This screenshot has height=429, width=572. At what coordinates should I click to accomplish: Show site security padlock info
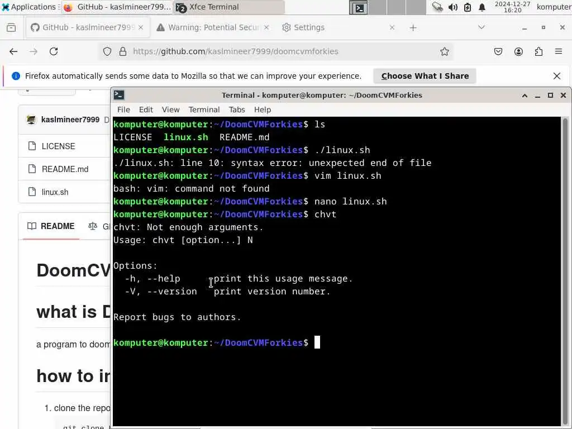click(123, 51)
